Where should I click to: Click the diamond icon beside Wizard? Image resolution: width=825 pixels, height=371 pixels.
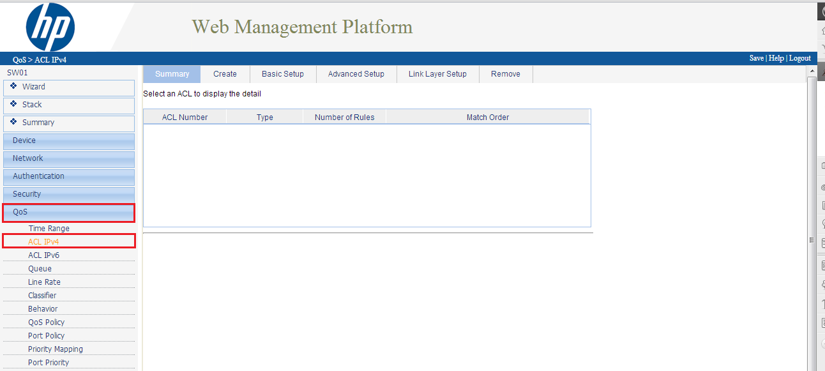pyautogui.click(x=14, y=86)
